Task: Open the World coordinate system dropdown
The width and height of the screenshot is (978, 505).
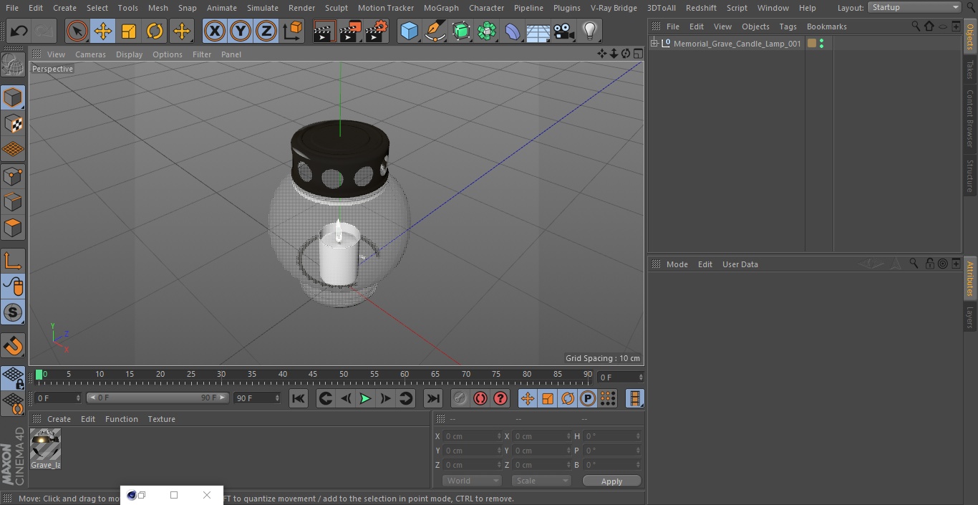Action: [471, 481]
